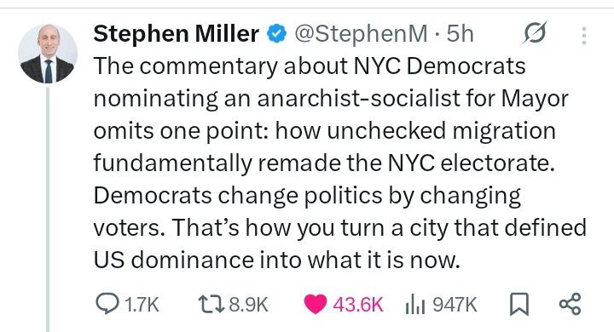Click the 8.9K reposts count
The height and width of the screenshot is (332, 614).
(x=248, y=304)
